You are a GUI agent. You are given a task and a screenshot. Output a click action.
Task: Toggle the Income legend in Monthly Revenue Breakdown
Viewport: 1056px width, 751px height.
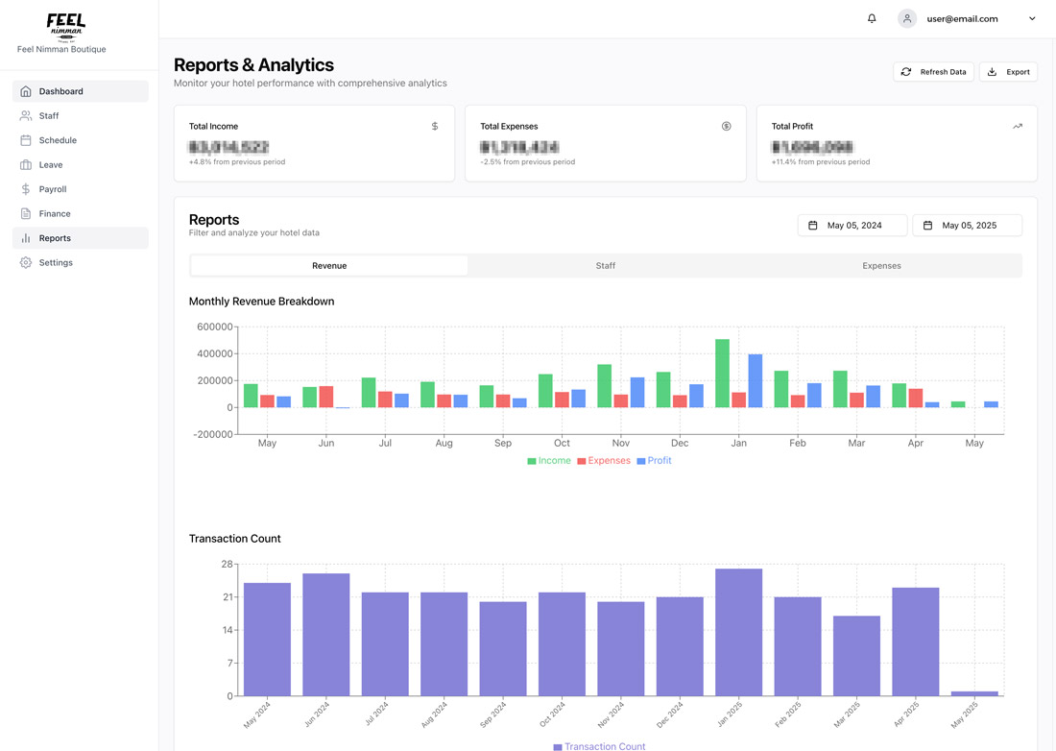tap(548, 460)
